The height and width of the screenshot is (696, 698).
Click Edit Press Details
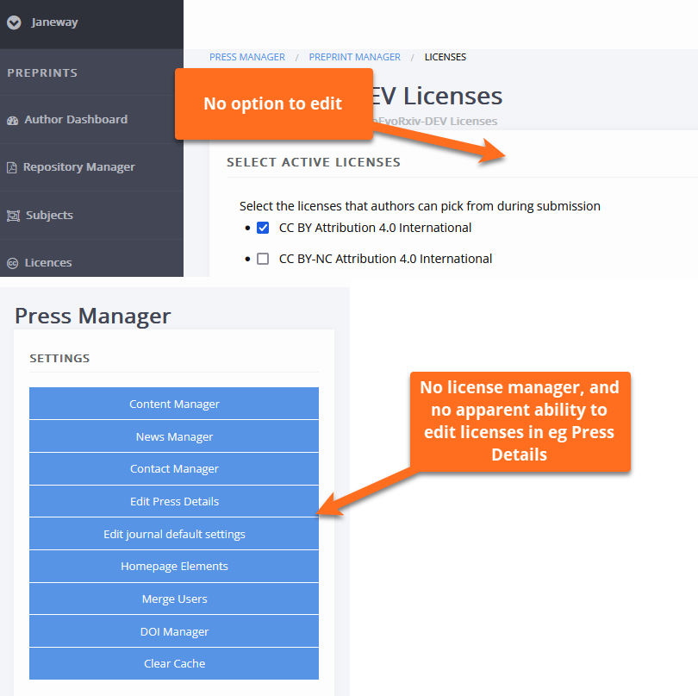point(173,501)
